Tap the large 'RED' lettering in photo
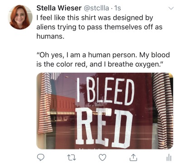Screen dimensions: 181x163 pyautogui.click(x=103, y=128)
